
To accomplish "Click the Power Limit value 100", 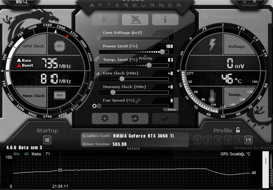I will coord(169,46).
